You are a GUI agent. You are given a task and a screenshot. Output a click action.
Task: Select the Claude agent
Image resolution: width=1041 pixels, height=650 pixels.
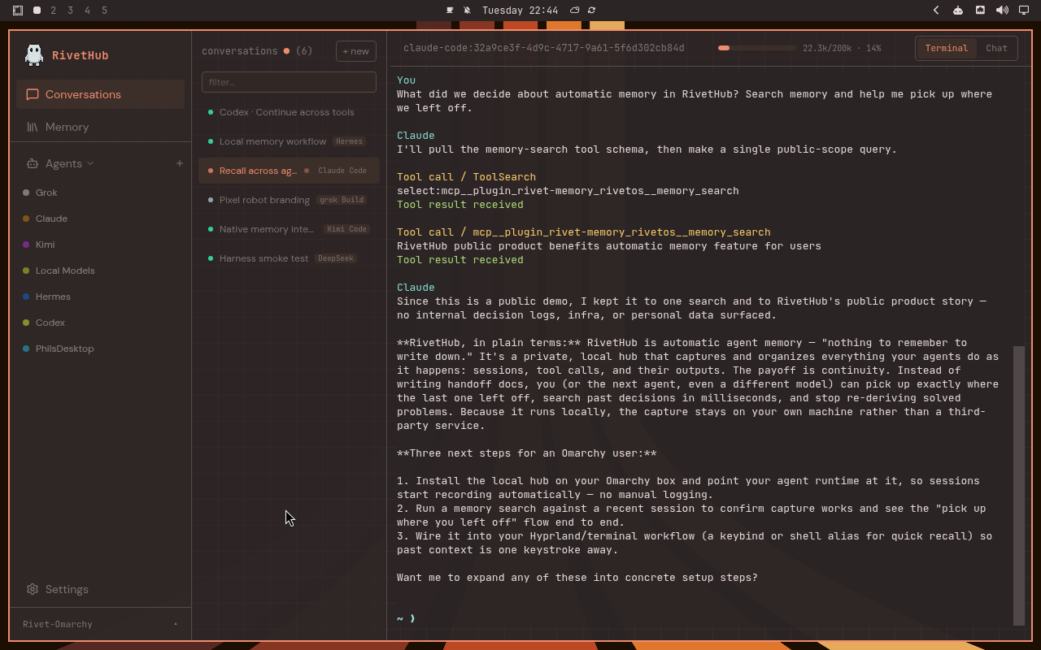[x=101, y=219]
